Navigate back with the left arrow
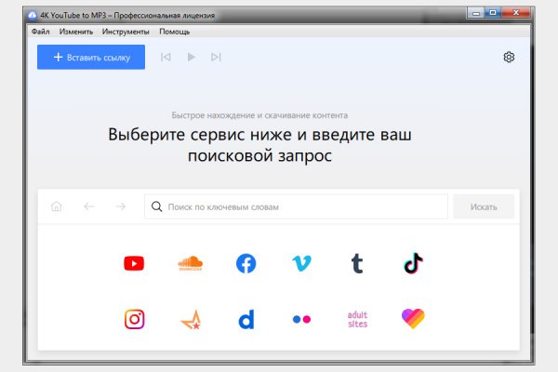558x372 pixels. pyautogui.click(x=89, y=206)
